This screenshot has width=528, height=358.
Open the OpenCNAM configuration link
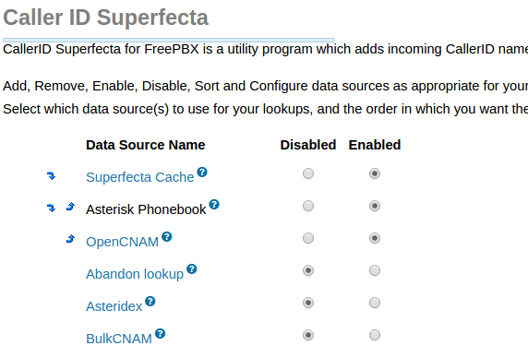122,242
